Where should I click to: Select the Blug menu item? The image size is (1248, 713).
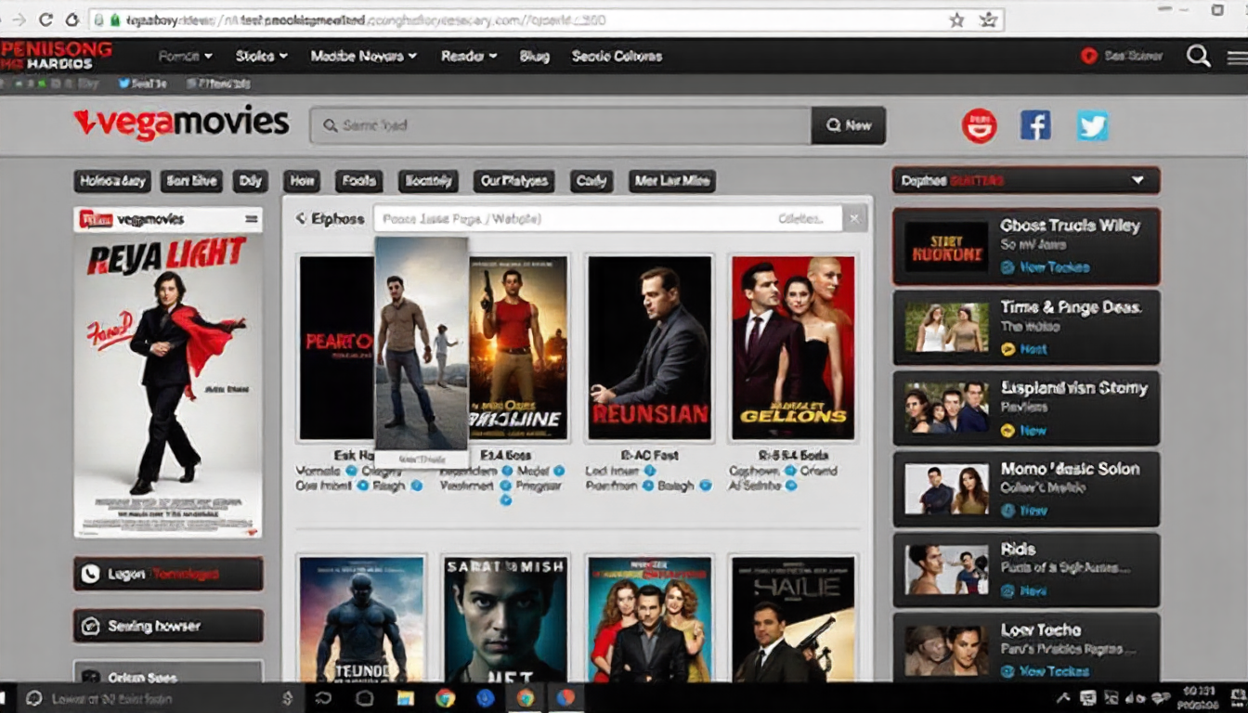click(534, 57)
